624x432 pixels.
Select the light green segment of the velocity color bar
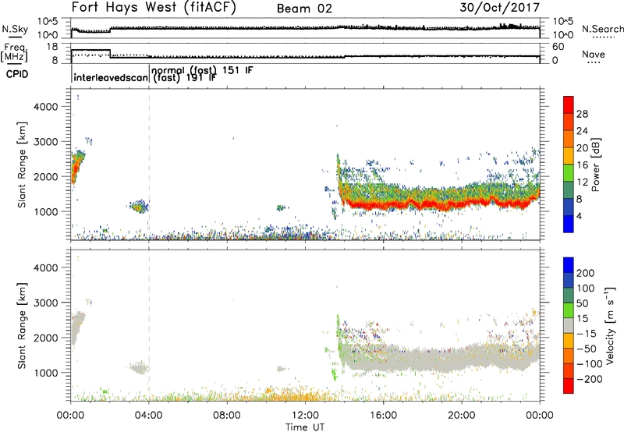click(569, 310)
